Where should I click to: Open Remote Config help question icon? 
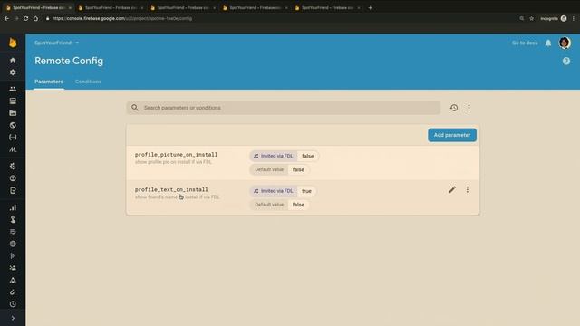click(x=566, y=61)
